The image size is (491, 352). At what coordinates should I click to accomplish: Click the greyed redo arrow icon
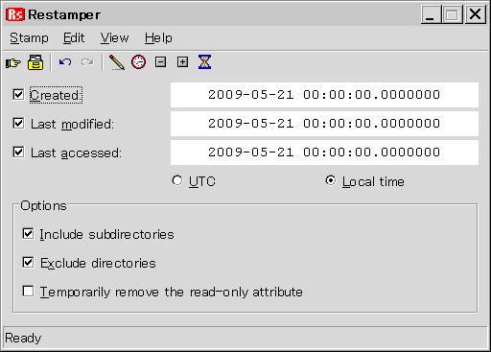[87, 62]
